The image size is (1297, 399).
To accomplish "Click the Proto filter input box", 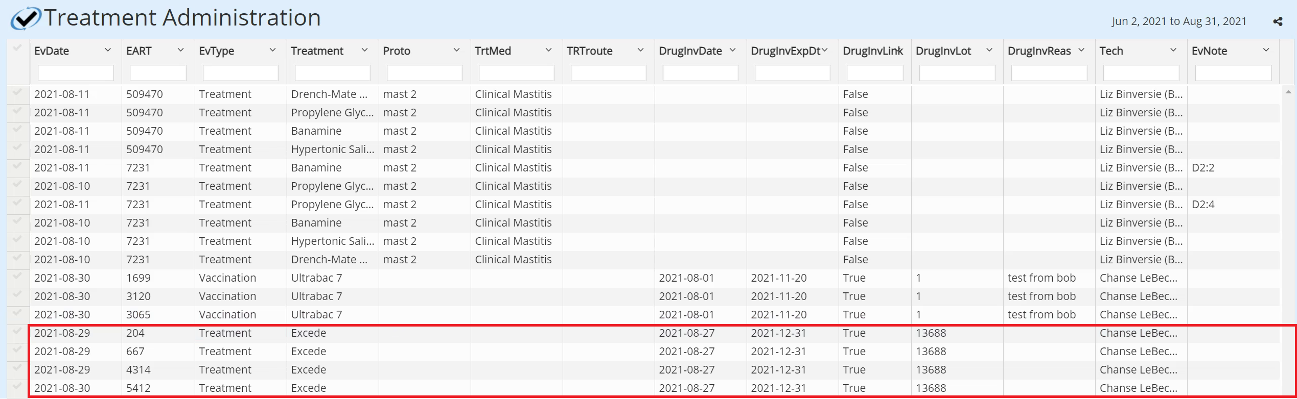I will [x=424, y=73].
